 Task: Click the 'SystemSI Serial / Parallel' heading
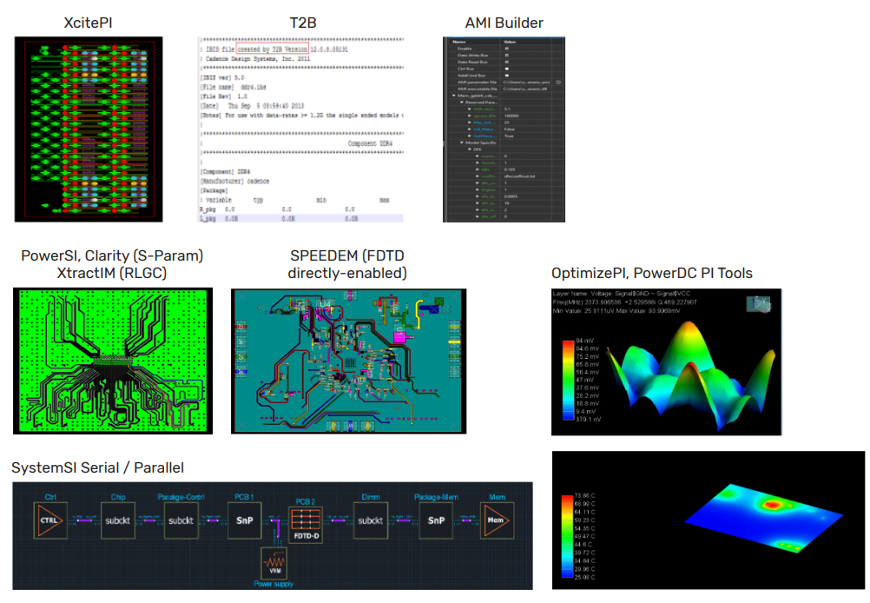[97, 467]
